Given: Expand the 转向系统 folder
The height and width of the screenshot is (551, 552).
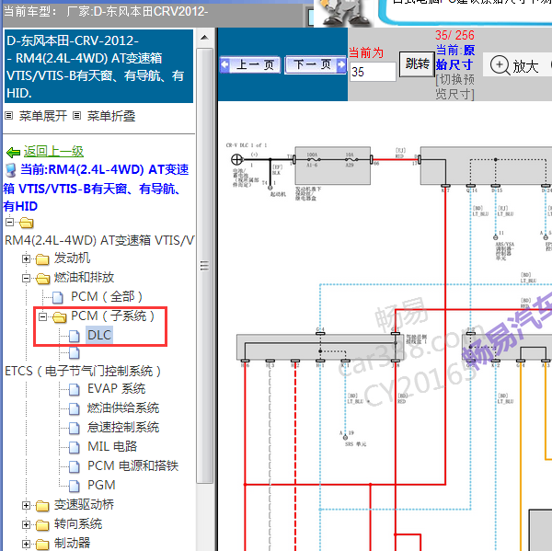Looking at the screenshot, I should click(x=26, y=525).
